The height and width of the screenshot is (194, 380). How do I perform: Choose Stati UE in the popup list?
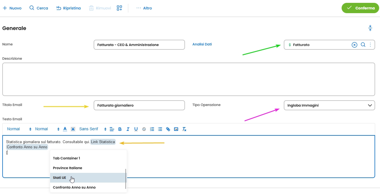pyautogui.click(x=60, y=178)
